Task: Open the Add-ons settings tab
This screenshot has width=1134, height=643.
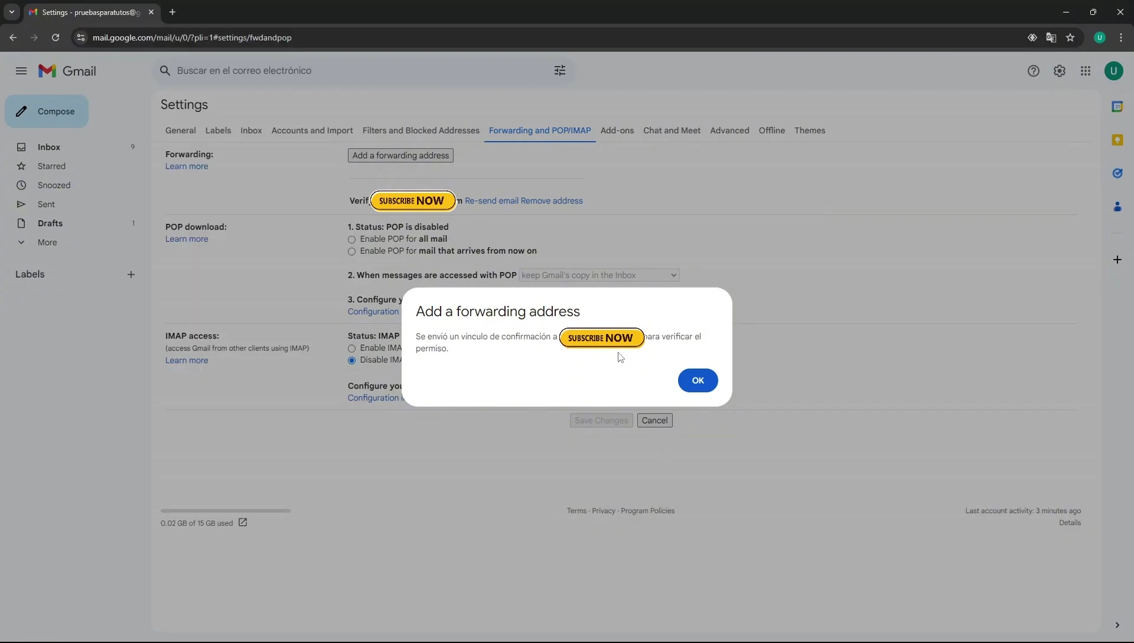Action: point(617,130)
